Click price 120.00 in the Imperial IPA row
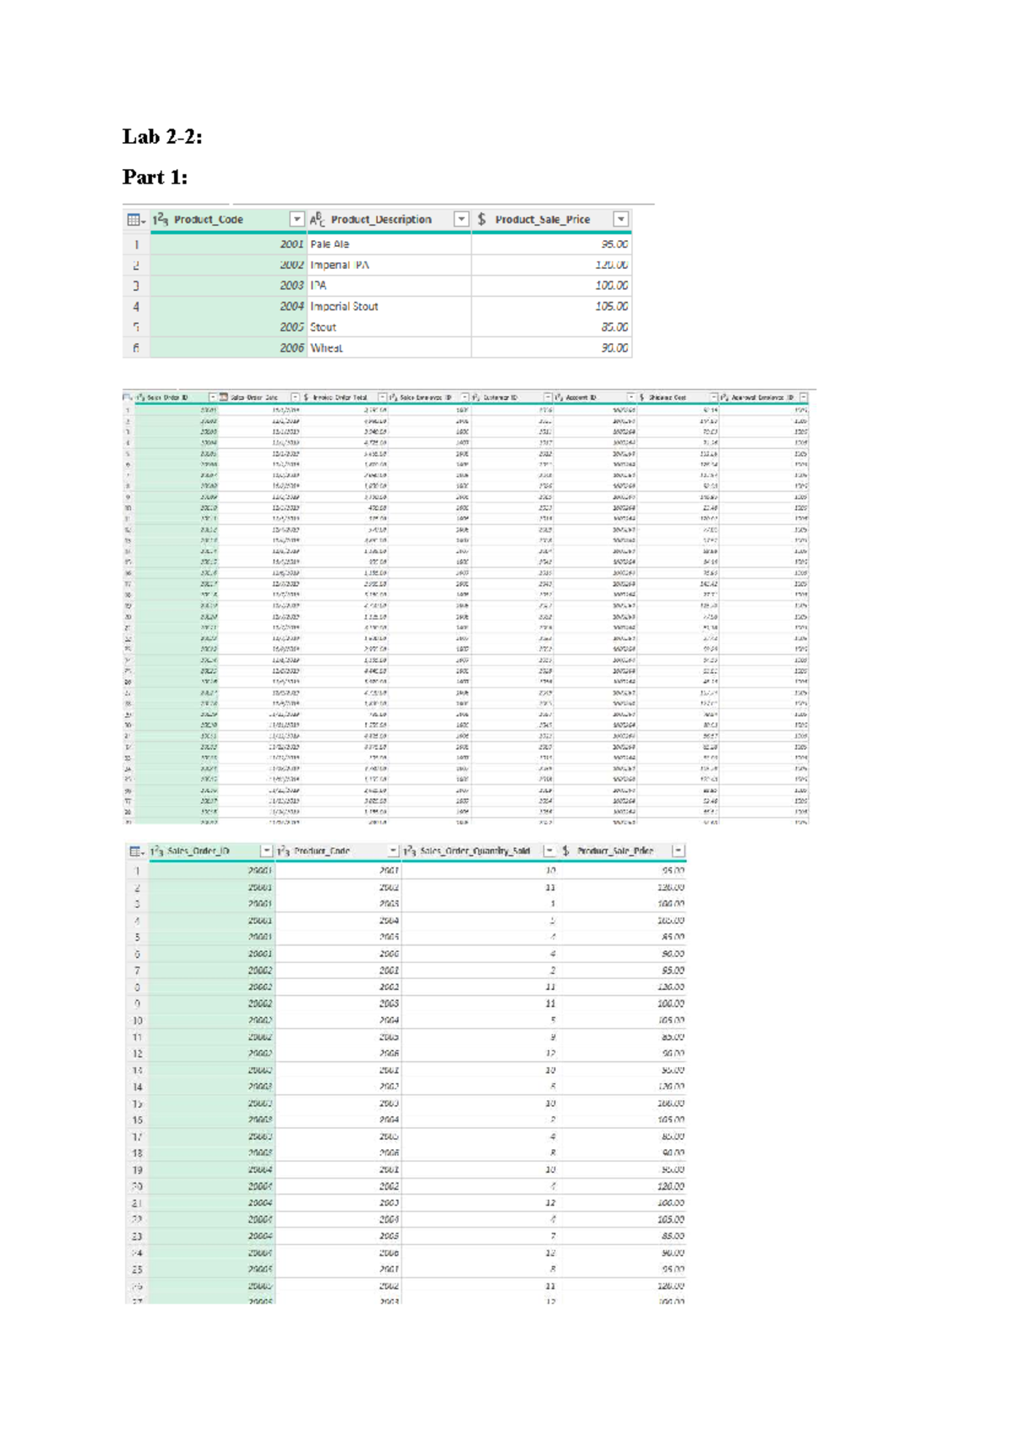Screen dimensions: 1014x1434 coord(551,265)
